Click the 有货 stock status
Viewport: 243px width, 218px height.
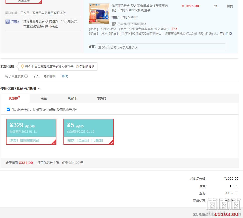[230, 6]
